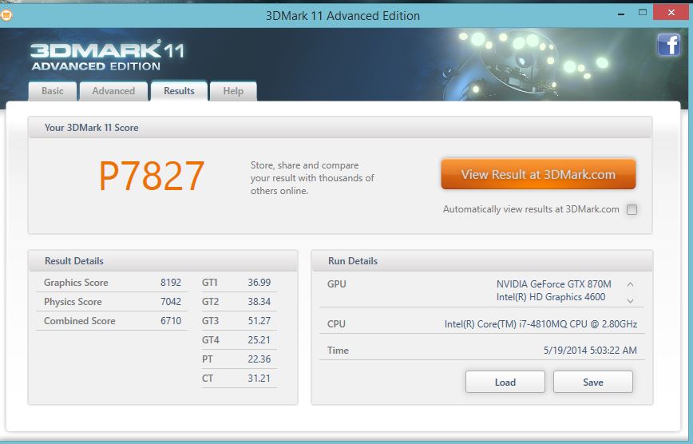693x444 pixels.
Task: Click Intel(R) HD Graphics 4600 entry
Action: pyautogui.click(x=551, y=297)
